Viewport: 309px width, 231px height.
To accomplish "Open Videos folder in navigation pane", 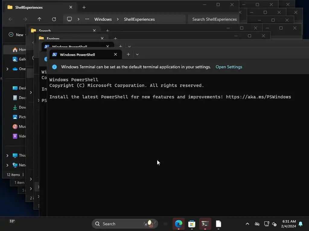I will (x=19, y=136).
